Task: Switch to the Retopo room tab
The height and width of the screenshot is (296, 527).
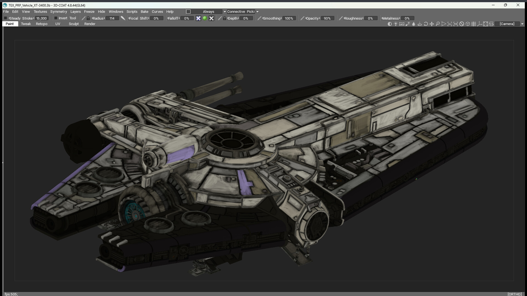Action: [42, 24]
